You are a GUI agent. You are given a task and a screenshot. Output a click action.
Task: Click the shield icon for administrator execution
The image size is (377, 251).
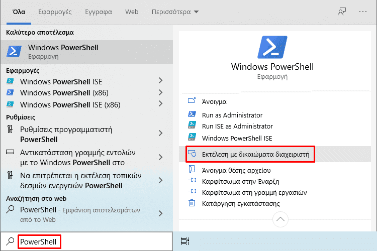(x=191, y=154)
